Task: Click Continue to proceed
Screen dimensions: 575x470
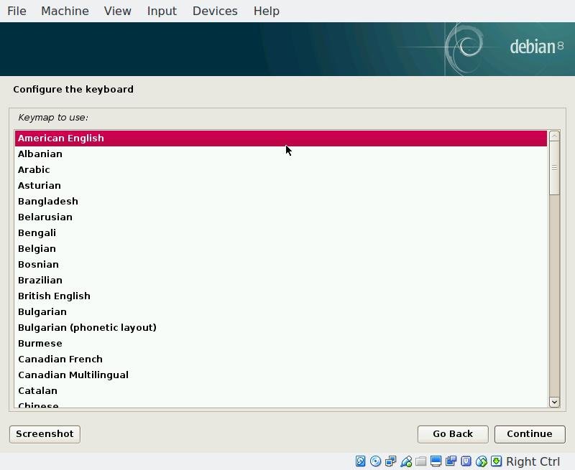Action: (x=530, y=434)
